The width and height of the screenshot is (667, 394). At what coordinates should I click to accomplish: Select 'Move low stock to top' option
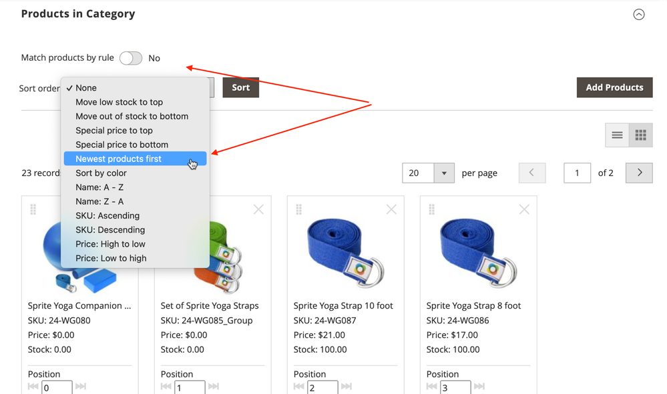[x=119, y=102]
